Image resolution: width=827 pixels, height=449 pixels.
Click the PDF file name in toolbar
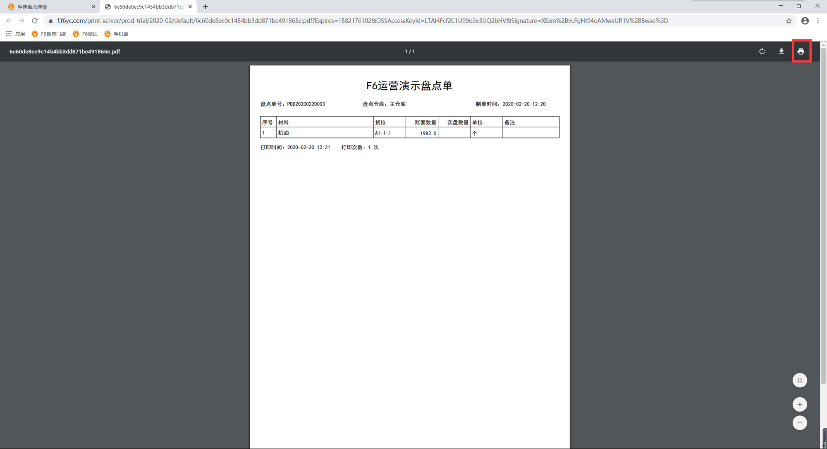[x=65, y=51]
